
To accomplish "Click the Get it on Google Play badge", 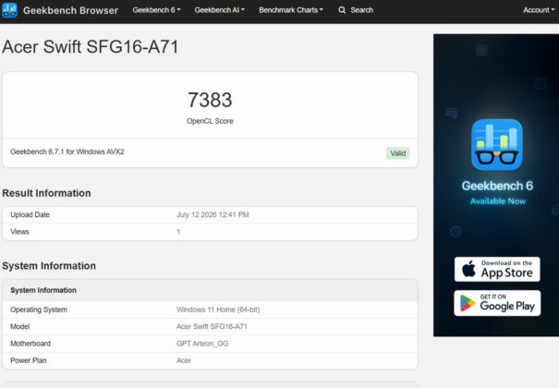I will point(497,303).
